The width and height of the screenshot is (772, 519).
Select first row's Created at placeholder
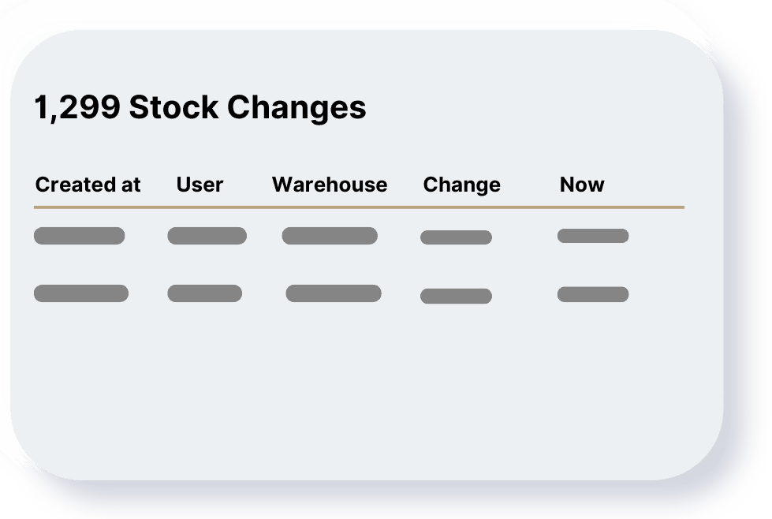point(80,236)
